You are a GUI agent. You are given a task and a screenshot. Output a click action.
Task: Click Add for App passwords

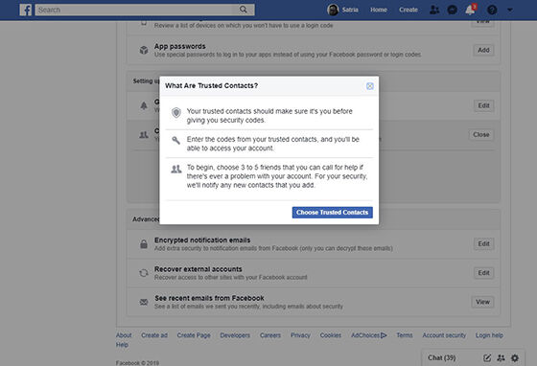click(483, 50)
